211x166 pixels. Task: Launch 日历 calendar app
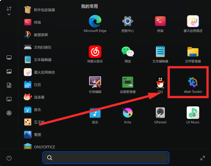[x=32, y=85]
